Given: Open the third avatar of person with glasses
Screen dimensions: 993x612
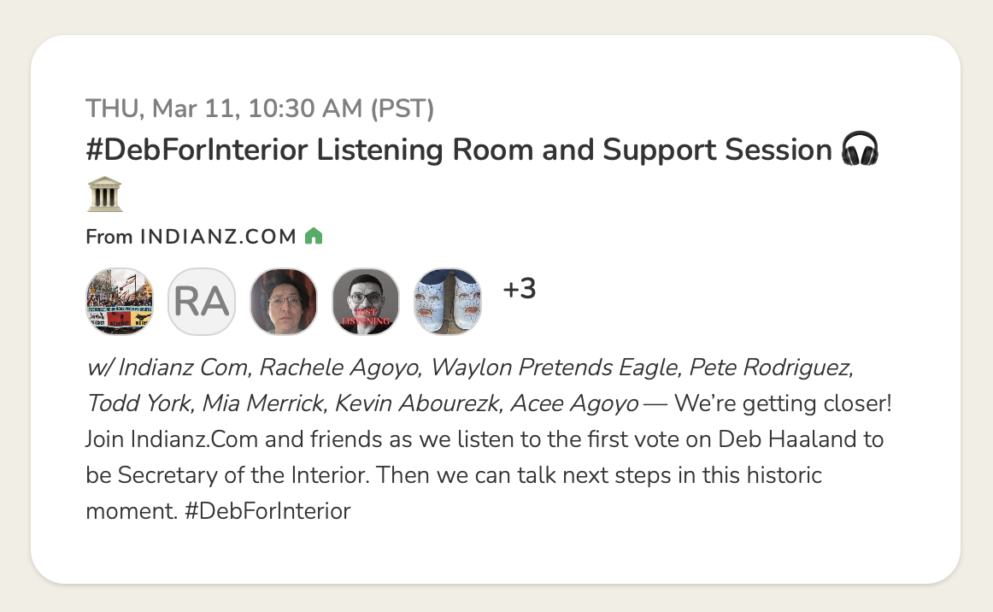Looking at the screenshot, I should (284, 301).
